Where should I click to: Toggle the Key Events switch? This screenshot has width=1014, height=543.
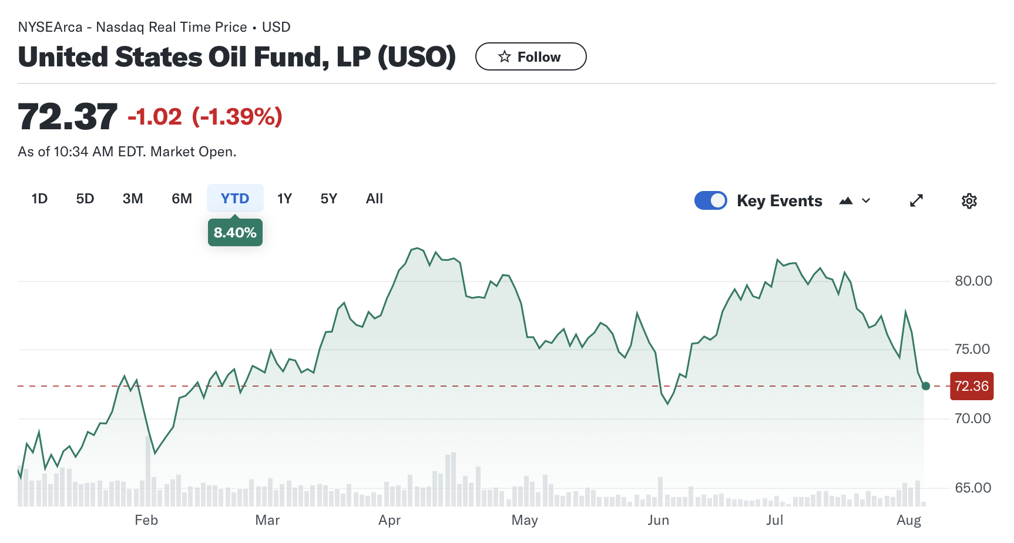pyautogui.click(x=710, y=200)
